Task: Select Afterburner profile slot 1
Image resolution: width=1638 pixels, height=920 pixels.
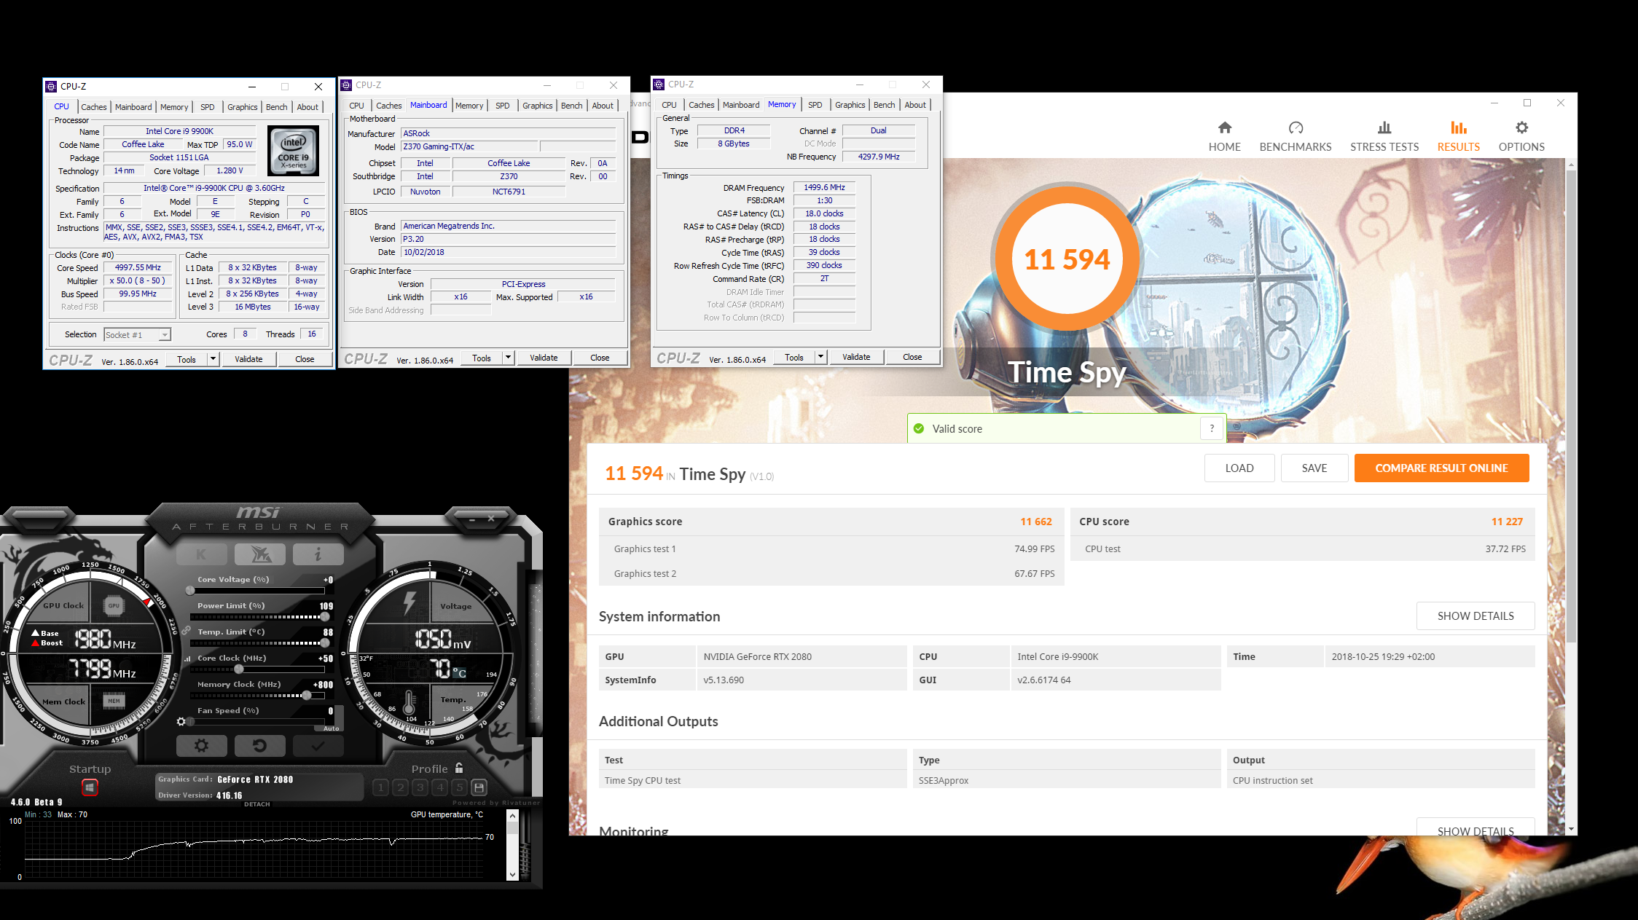Action: [x=380, y=787]
